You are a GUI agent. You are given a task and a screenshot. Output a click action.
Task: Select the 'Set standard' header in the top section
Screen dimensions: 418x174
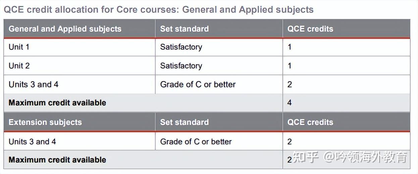pyautogui.click(x=184, y=29)
